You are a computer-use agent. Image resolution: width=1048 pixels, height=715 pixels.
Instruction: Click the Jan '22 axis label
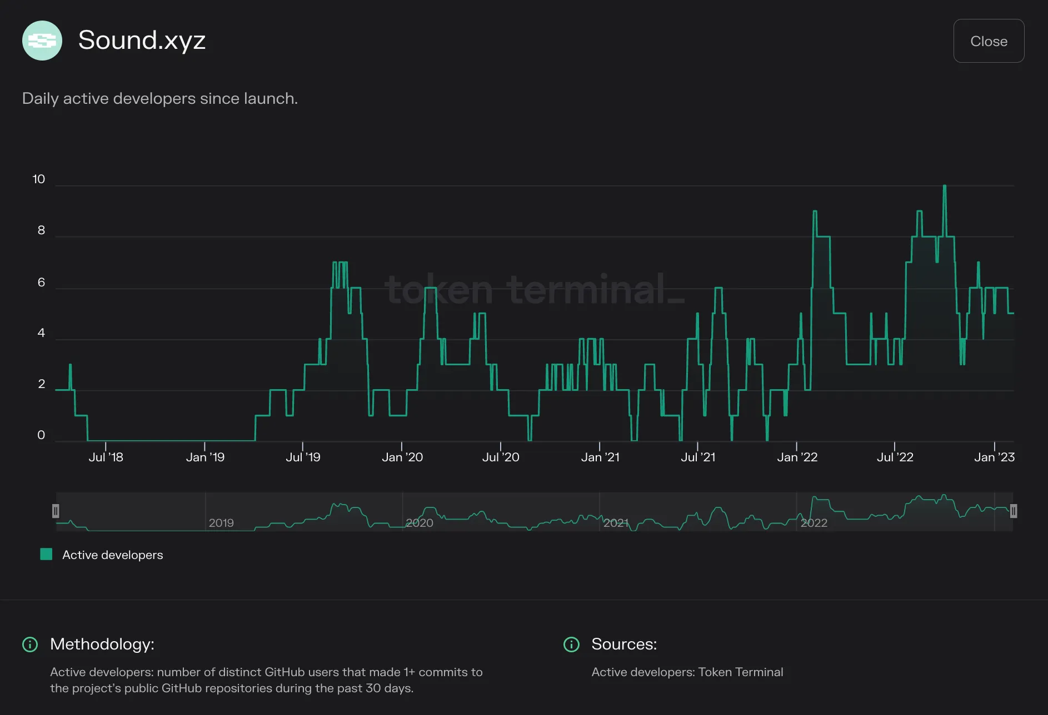pos(797,457)
